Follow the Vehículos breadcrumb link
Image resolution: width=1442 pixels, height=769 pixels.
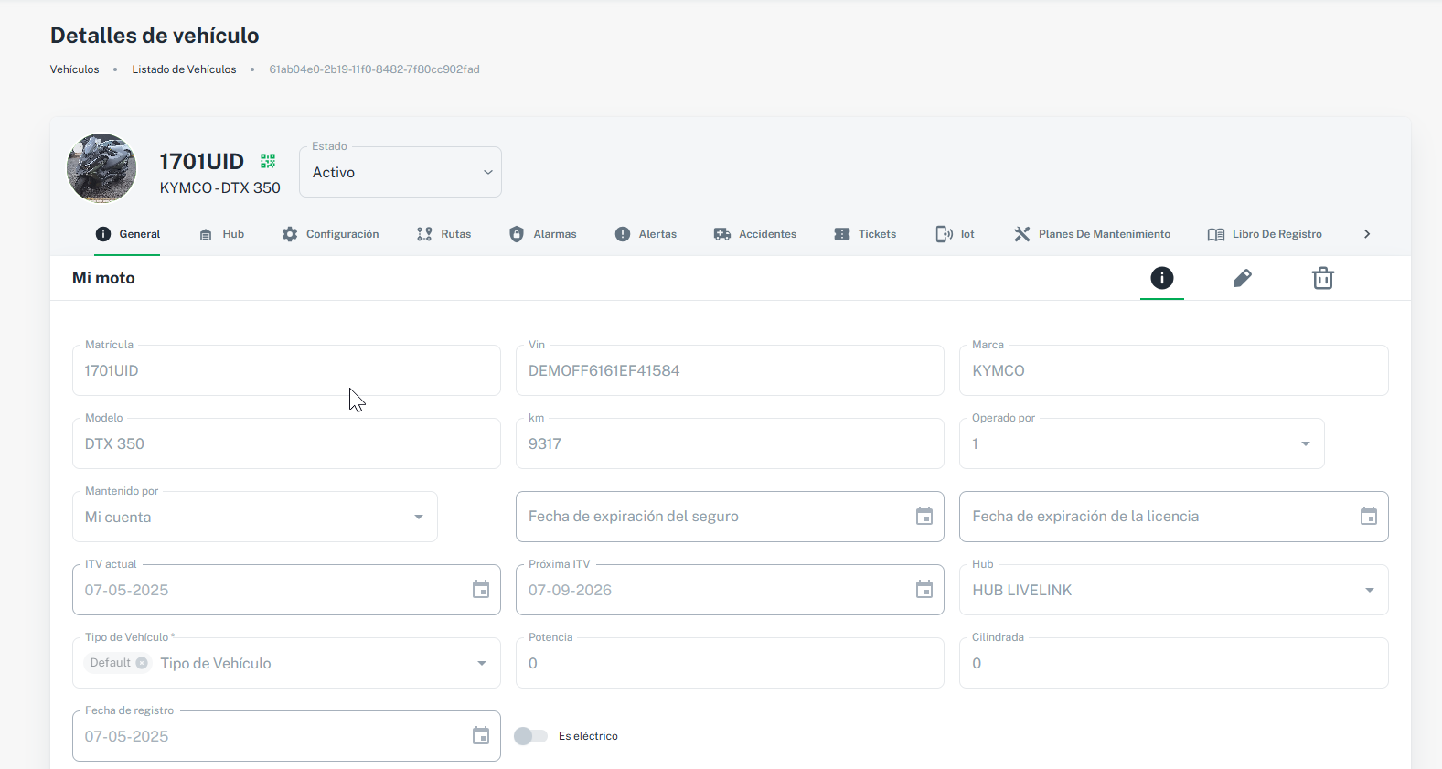click(x=74, y=69)
